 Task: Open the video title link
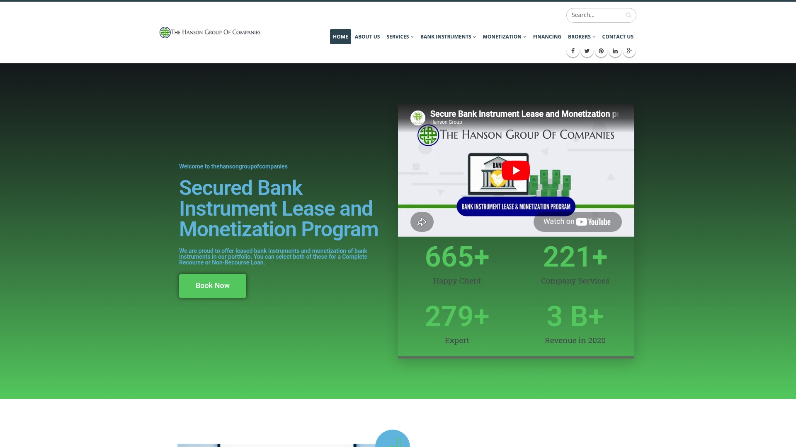point(524,114)
